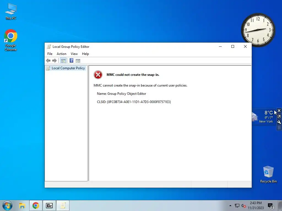This screenshot has height=211, width=282.
Task: Open 7-Zip from the taskbar
Action: (x=49, y=206)
